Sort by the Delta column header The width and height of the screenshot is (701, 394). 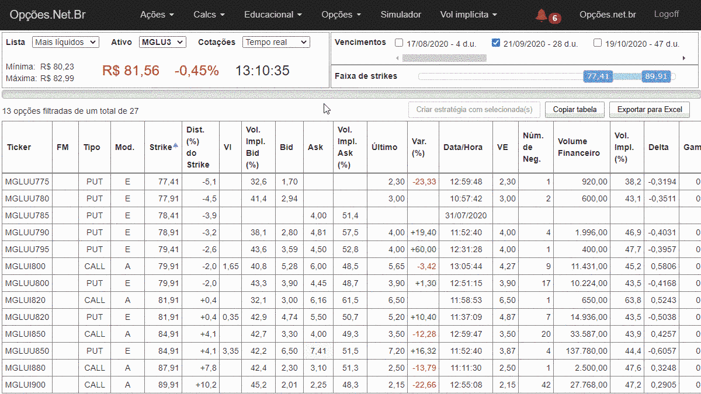pyautogui.click(x=658, y=147)
